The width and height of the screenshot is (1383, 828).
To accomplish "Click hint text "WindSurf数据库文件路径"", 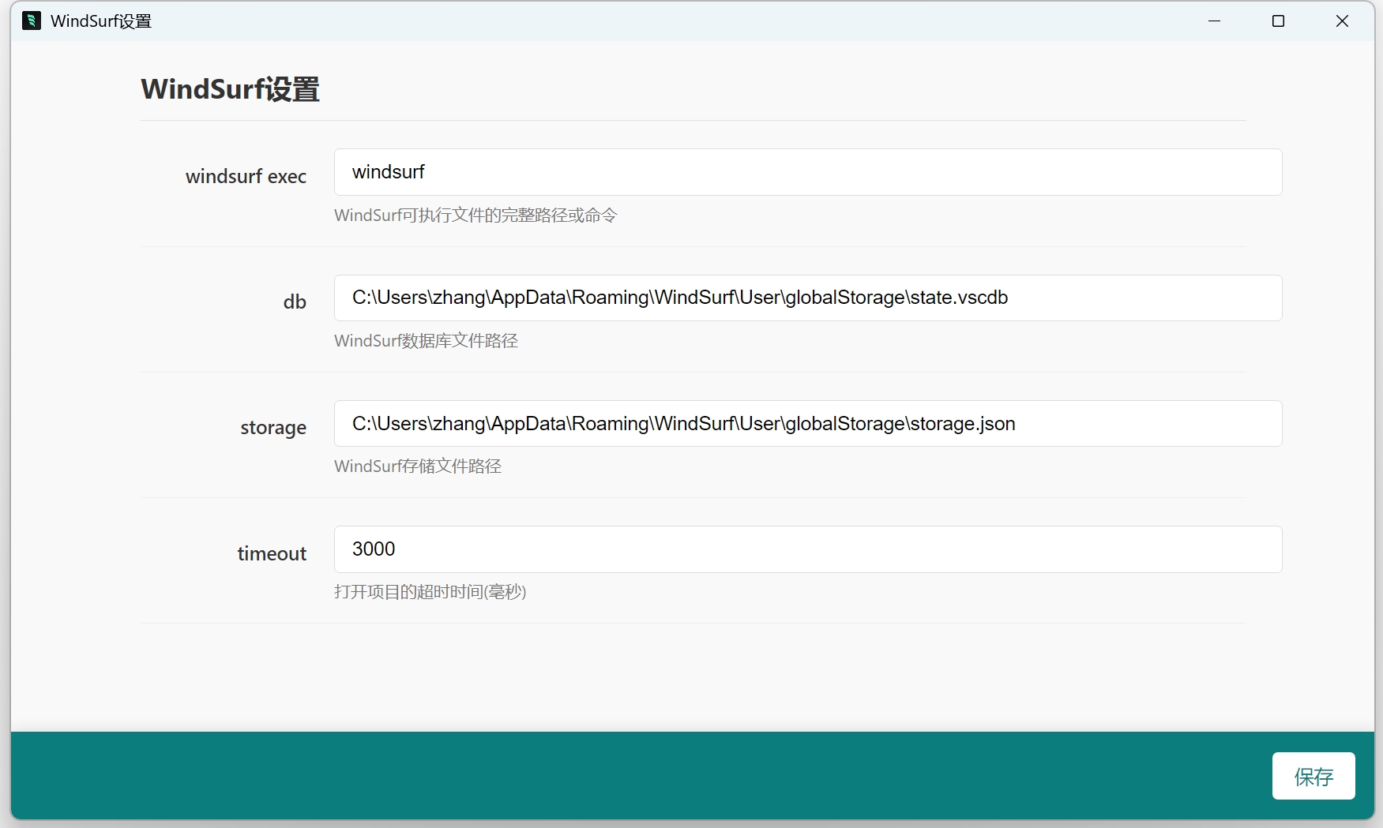I will pos(426,341).
